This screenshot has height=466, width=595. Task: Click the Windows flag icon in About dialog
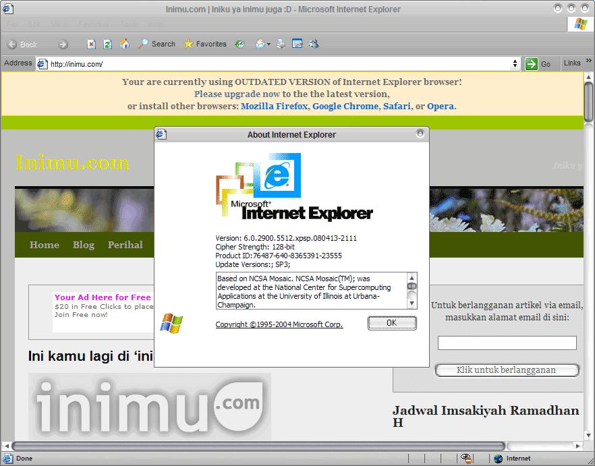tap(171, 323)
